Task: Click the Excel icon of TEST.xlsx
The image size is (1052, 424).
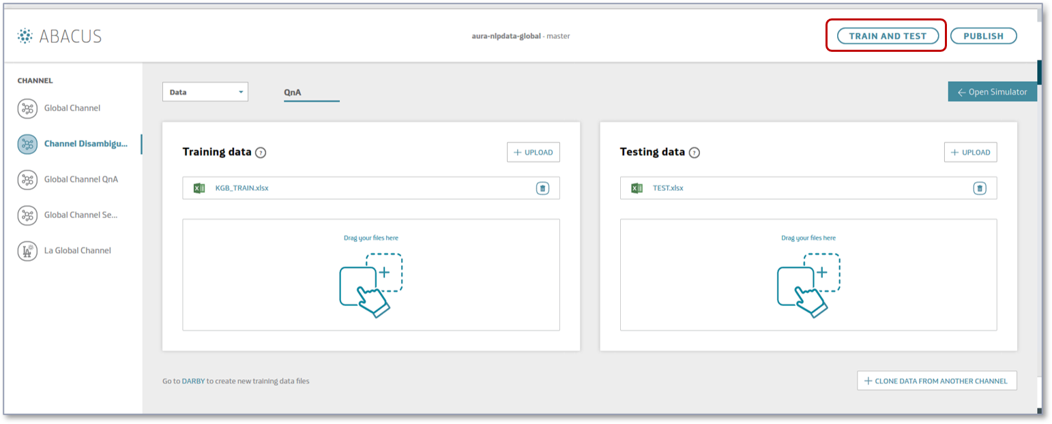Action: point(637,188)
